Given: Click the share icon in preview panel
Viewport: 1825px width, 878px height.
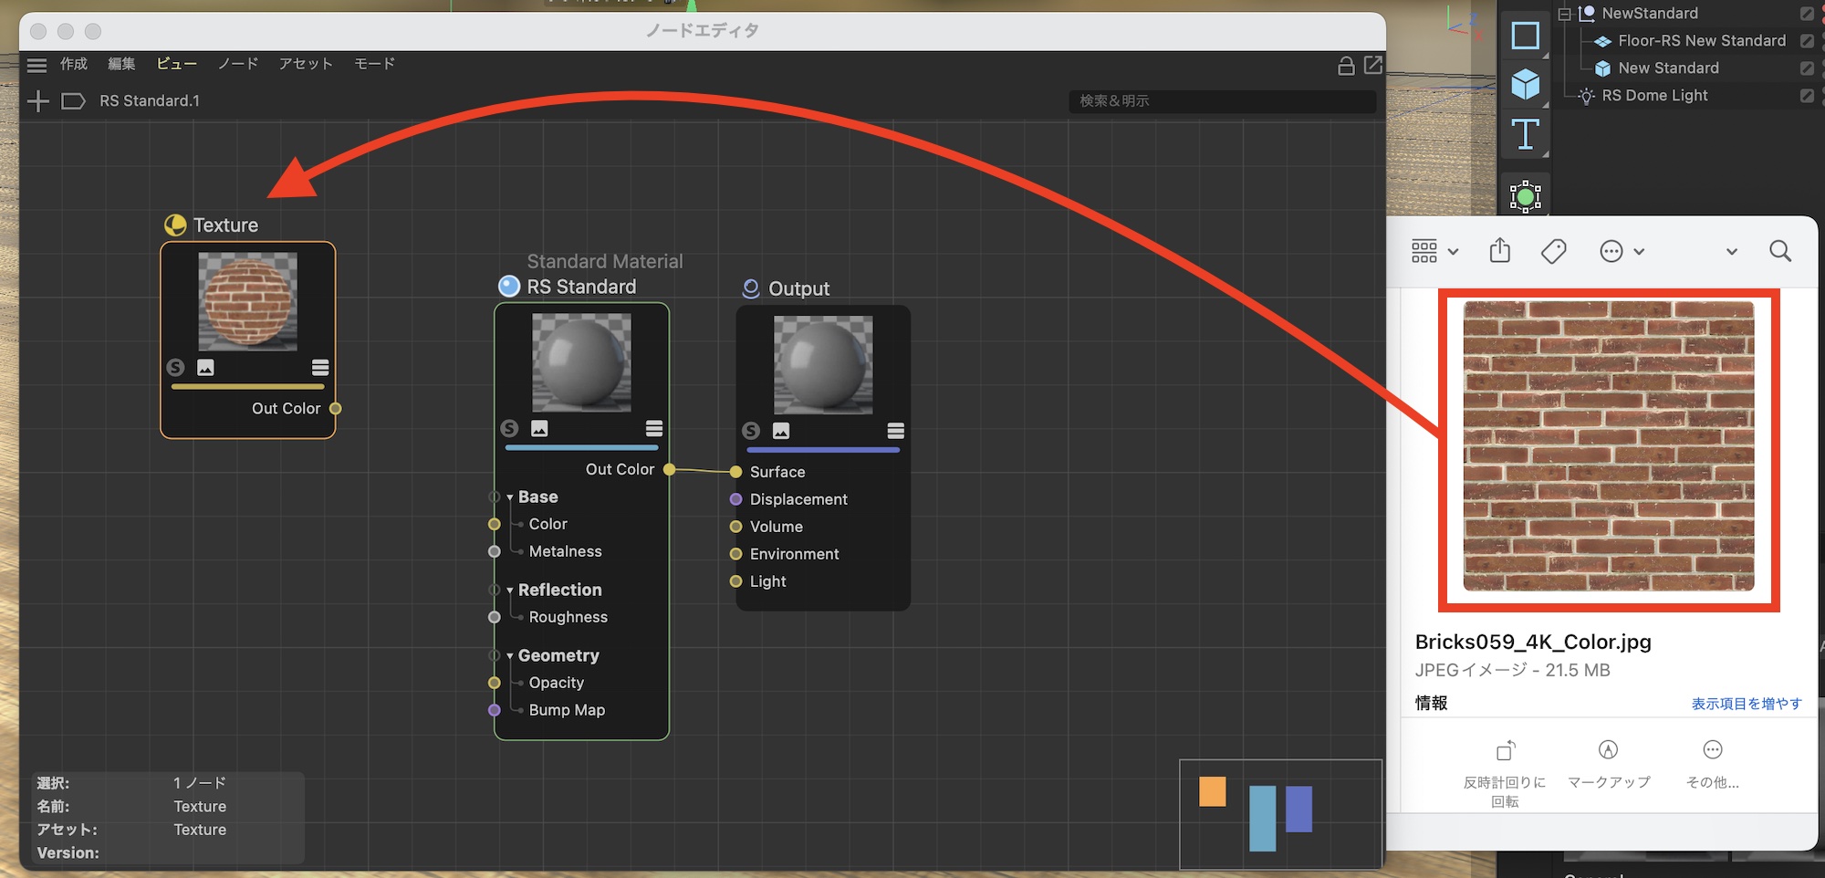Looking at the screenshot, I should (x=1500, y=251).
